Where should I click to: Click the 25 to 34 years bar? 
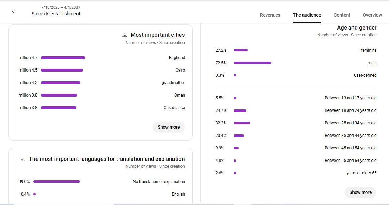[x=242, y=123]
